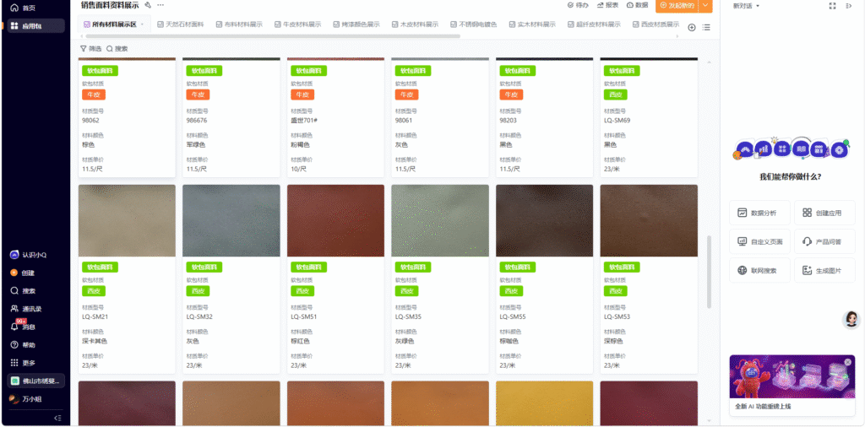Click the vertical scrollbar of the gallery
The height and width of the screenshot is (427, 865).
[x=710, y=270]
